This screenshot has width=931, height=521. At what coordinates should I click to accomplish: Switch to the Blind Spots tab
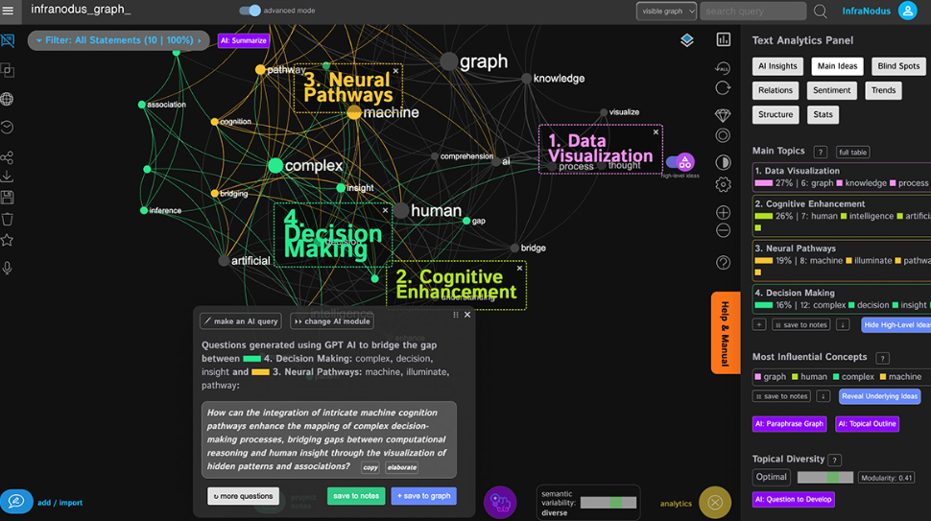point(897,66)
